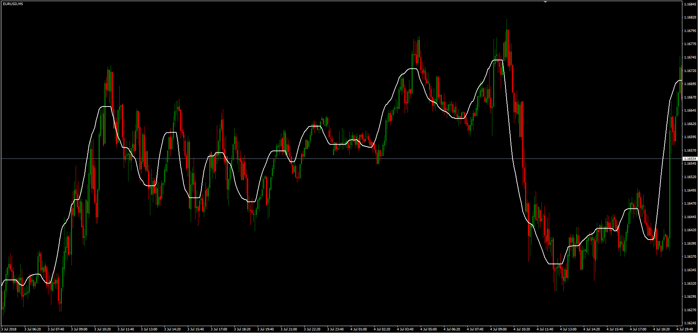The image size is (698, 333).
Task: Select the '4 Jul 11:40' time label
Action: tap(545, 329)
